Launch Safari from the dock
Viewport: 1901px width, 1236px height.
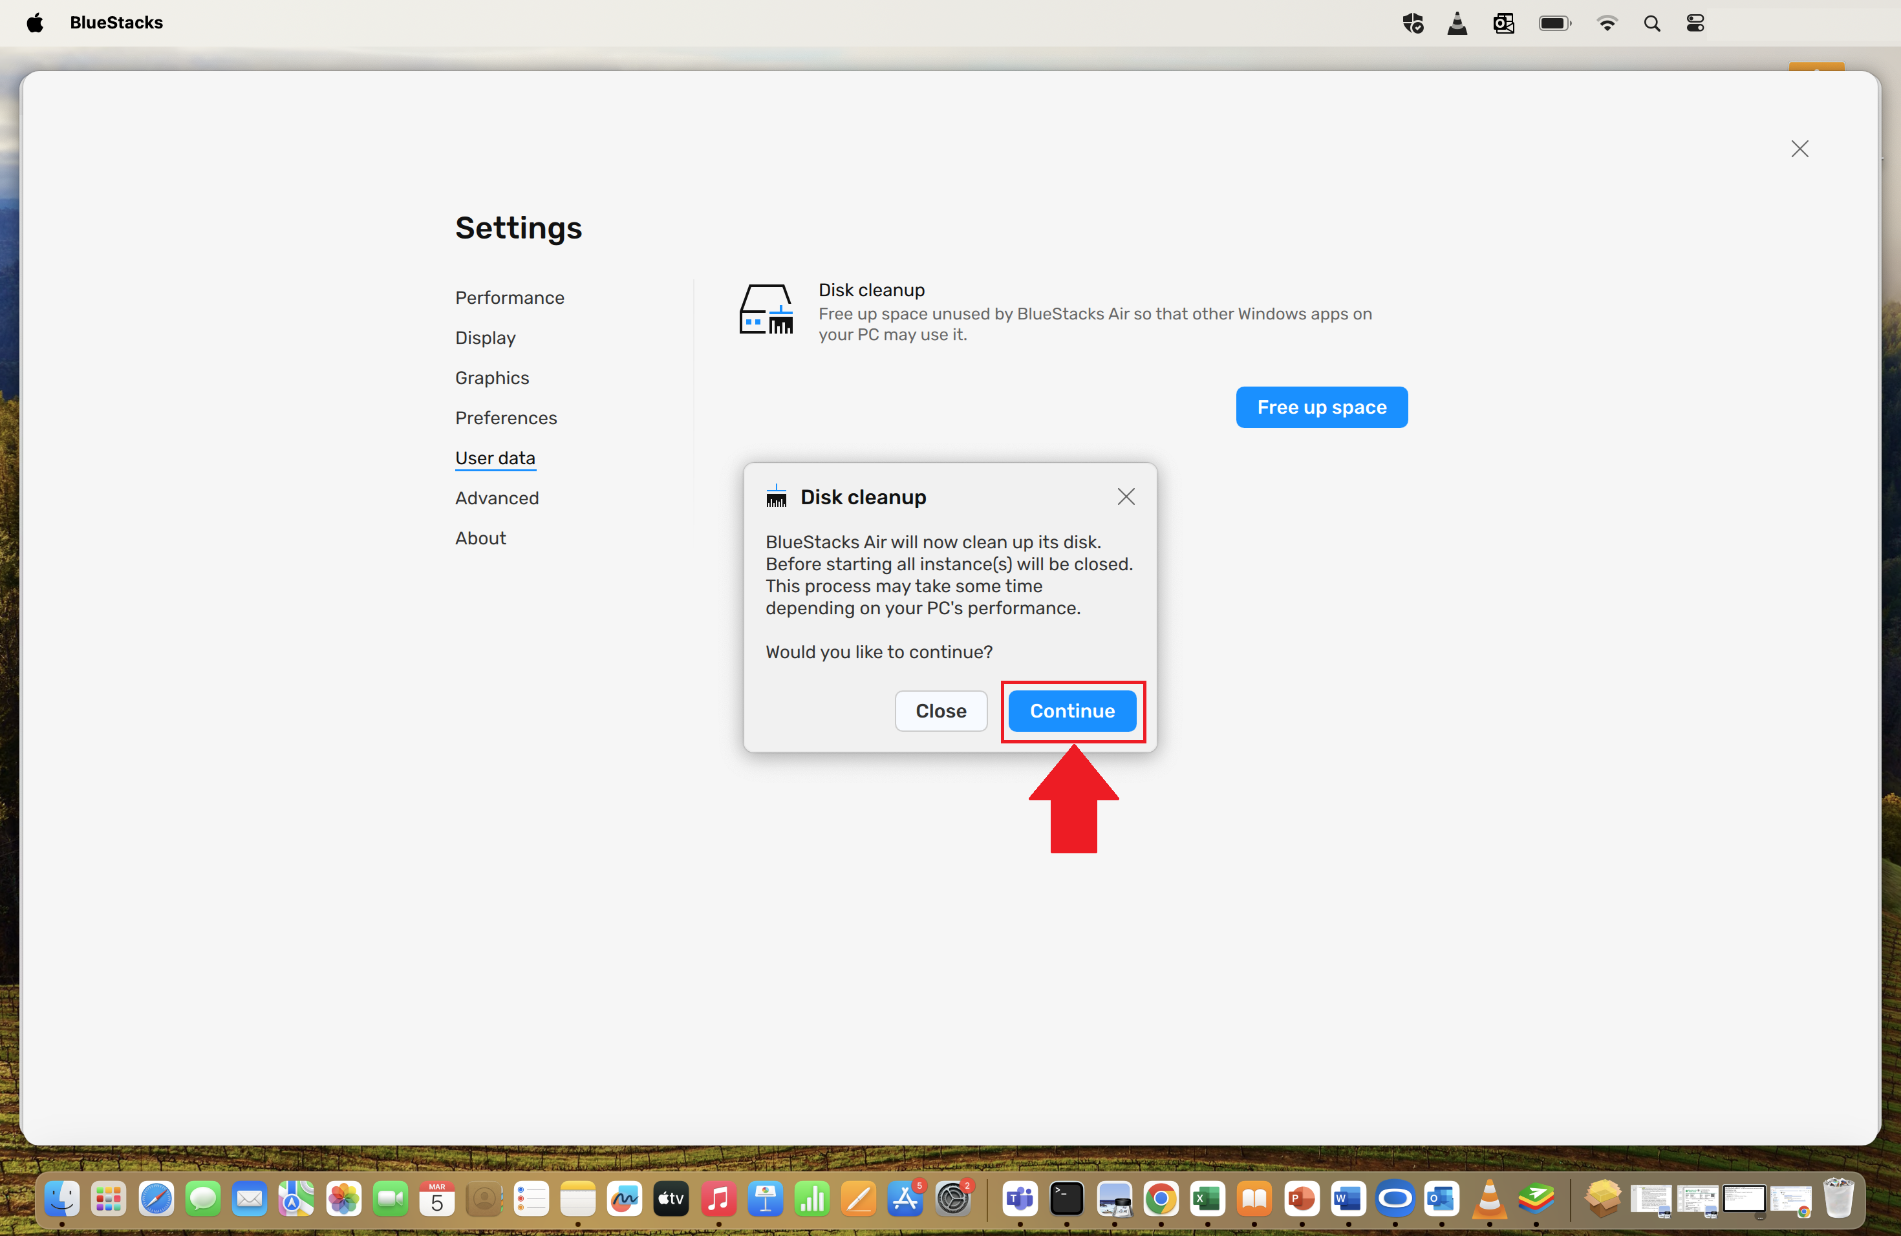(156, 1199)
